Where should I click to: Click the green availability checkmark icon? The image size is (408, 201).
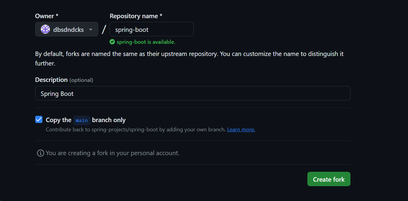pyautogui.click(x=112, y=42)
